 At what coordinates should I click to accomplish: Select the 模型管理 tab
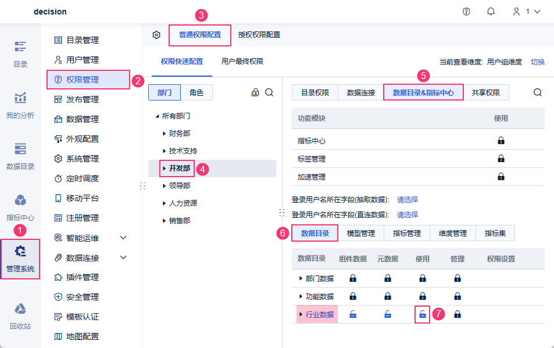pyautogui.click(x=360, y=234)
